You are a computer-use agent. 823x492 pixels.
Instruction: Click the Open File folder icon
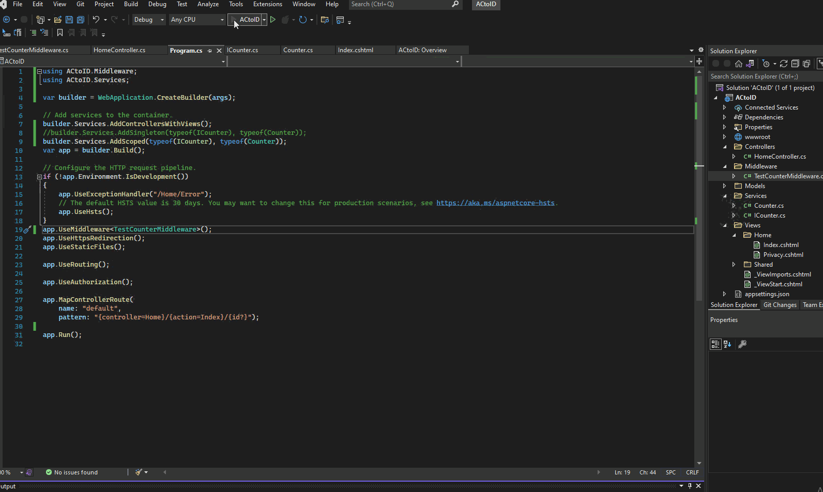(x=58, y=20)
